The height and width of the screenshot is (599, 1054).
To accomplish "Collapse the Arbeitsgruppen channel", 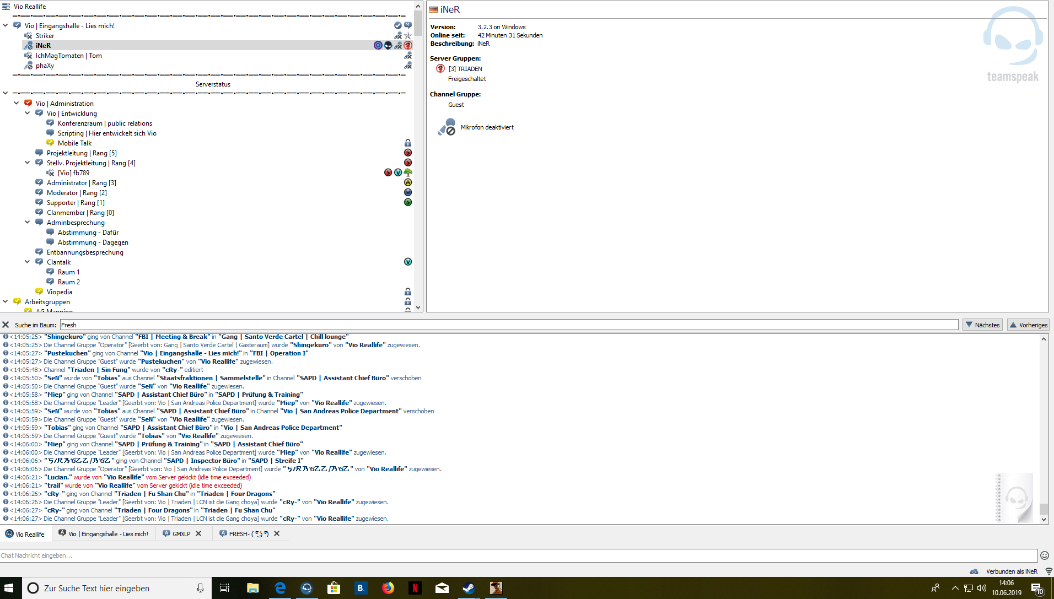I will click(6, 301).
